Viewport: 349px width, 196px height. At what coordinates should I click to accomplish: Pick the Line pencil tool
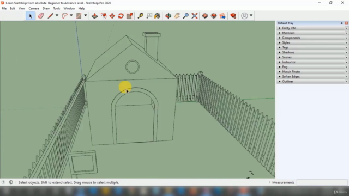pos(50,16)
